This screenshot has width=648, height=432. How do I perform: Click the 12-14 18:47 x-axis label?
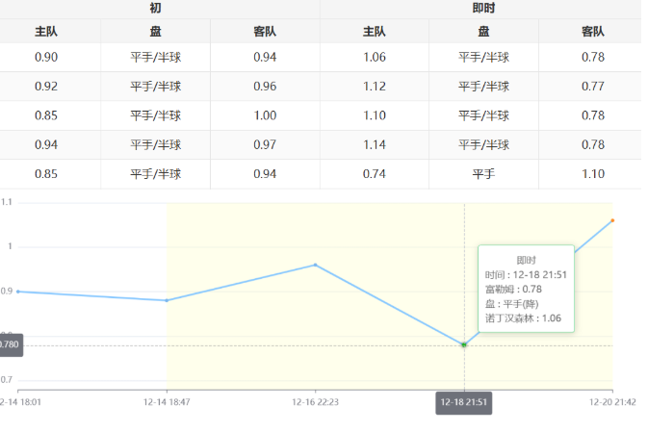[x=167, y=402]
